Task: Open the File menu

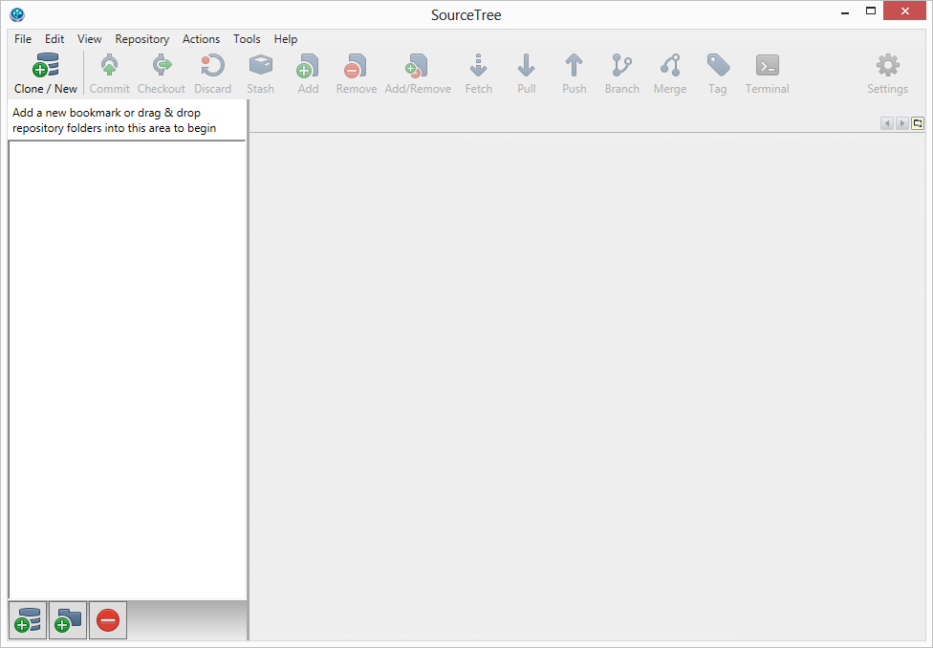Action: coord(23,38)
